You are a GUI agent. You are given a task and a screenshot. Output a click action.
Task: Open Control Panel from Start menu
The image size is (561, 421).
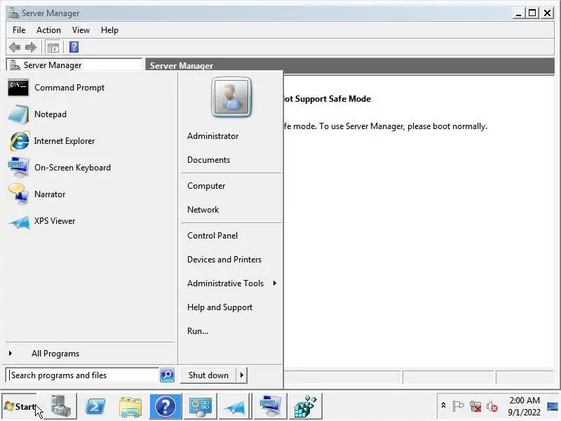pyautogui.click(x=212, y=236)
